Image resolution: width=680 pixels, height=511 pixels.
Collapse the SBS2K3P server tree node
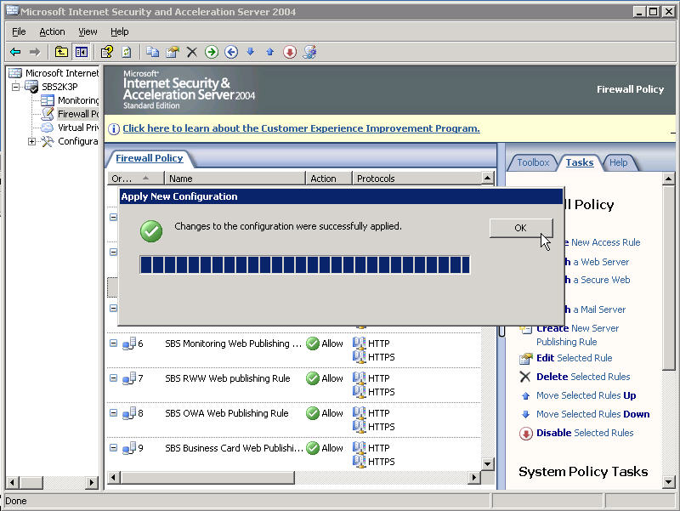(x=15, y=87)
